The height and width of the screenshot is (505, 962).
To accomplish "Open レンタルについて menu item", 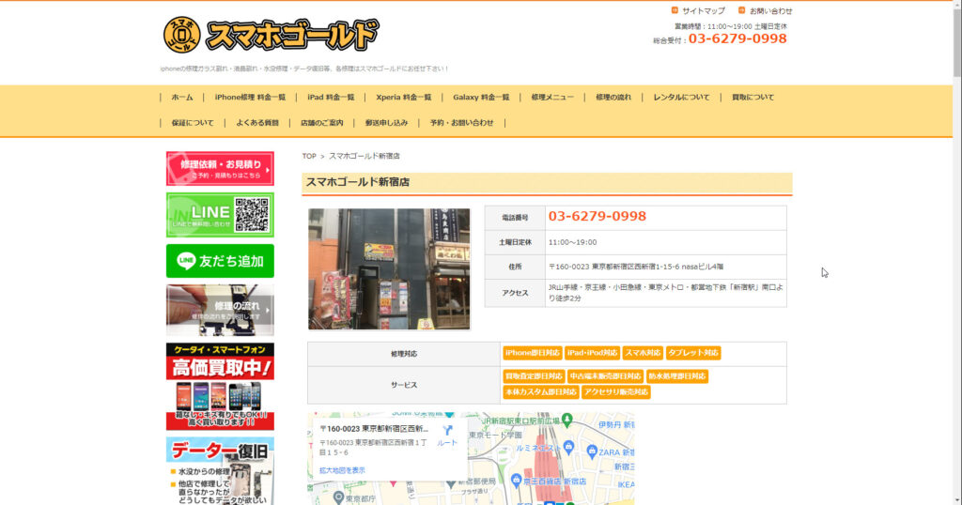I will 681,98.
